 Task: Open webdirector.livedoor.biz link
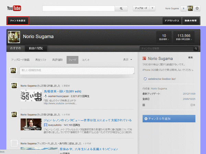[x=162, y=79]
